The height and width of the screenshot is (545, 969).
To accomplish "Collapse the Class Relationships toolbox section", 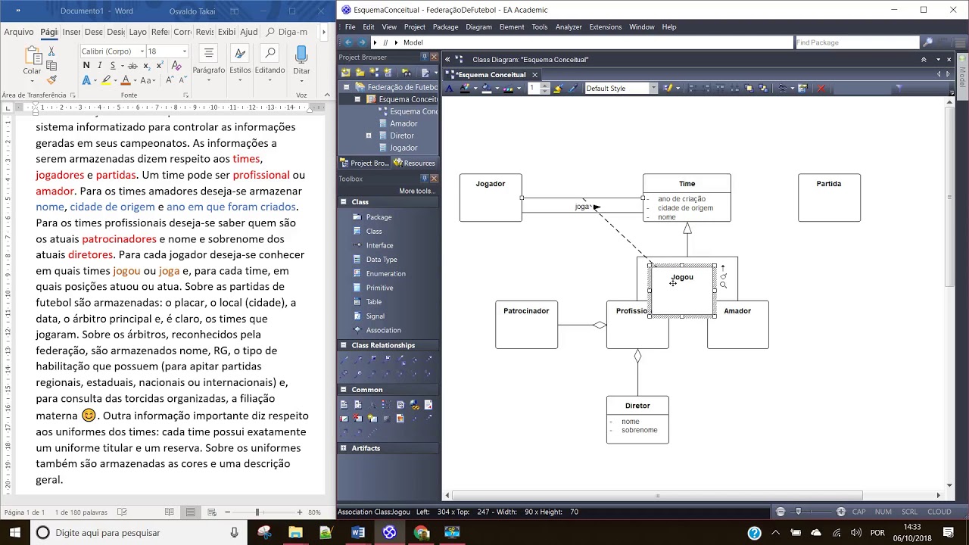I will pyautogui.click(x=344, y=345).
